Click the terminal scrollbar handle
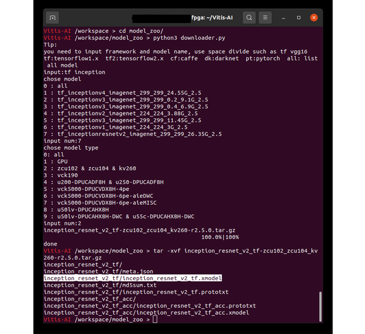The height and width of the screenshot is (334, 365). pyautogui.click(x=320, y=306)
